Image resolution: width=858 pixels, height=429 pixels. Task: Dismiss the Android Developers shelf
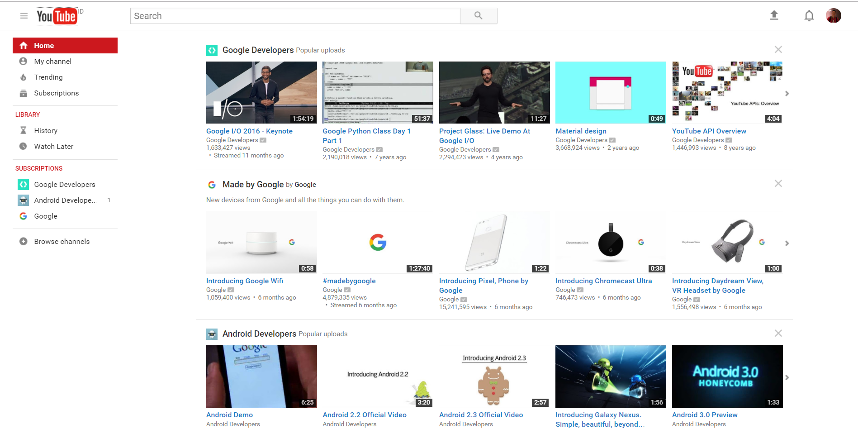click(778, 333)
